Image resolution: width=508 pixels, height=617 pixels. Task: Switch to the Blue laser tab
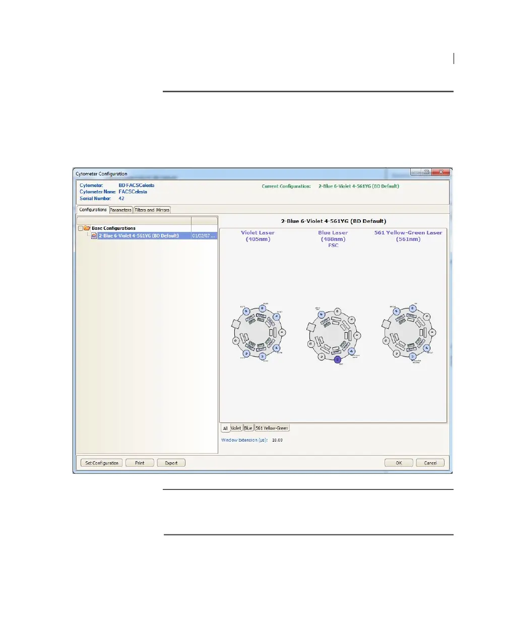248,428
